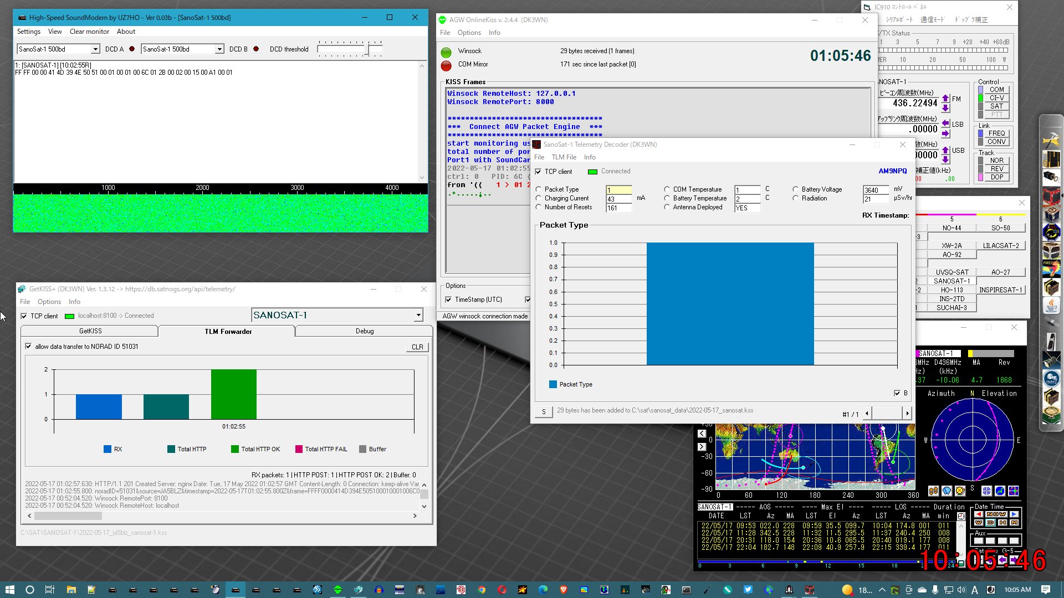Screen dimensions: 1064x598
Task: Click the DOP track button
Action: tap(996, 177)
